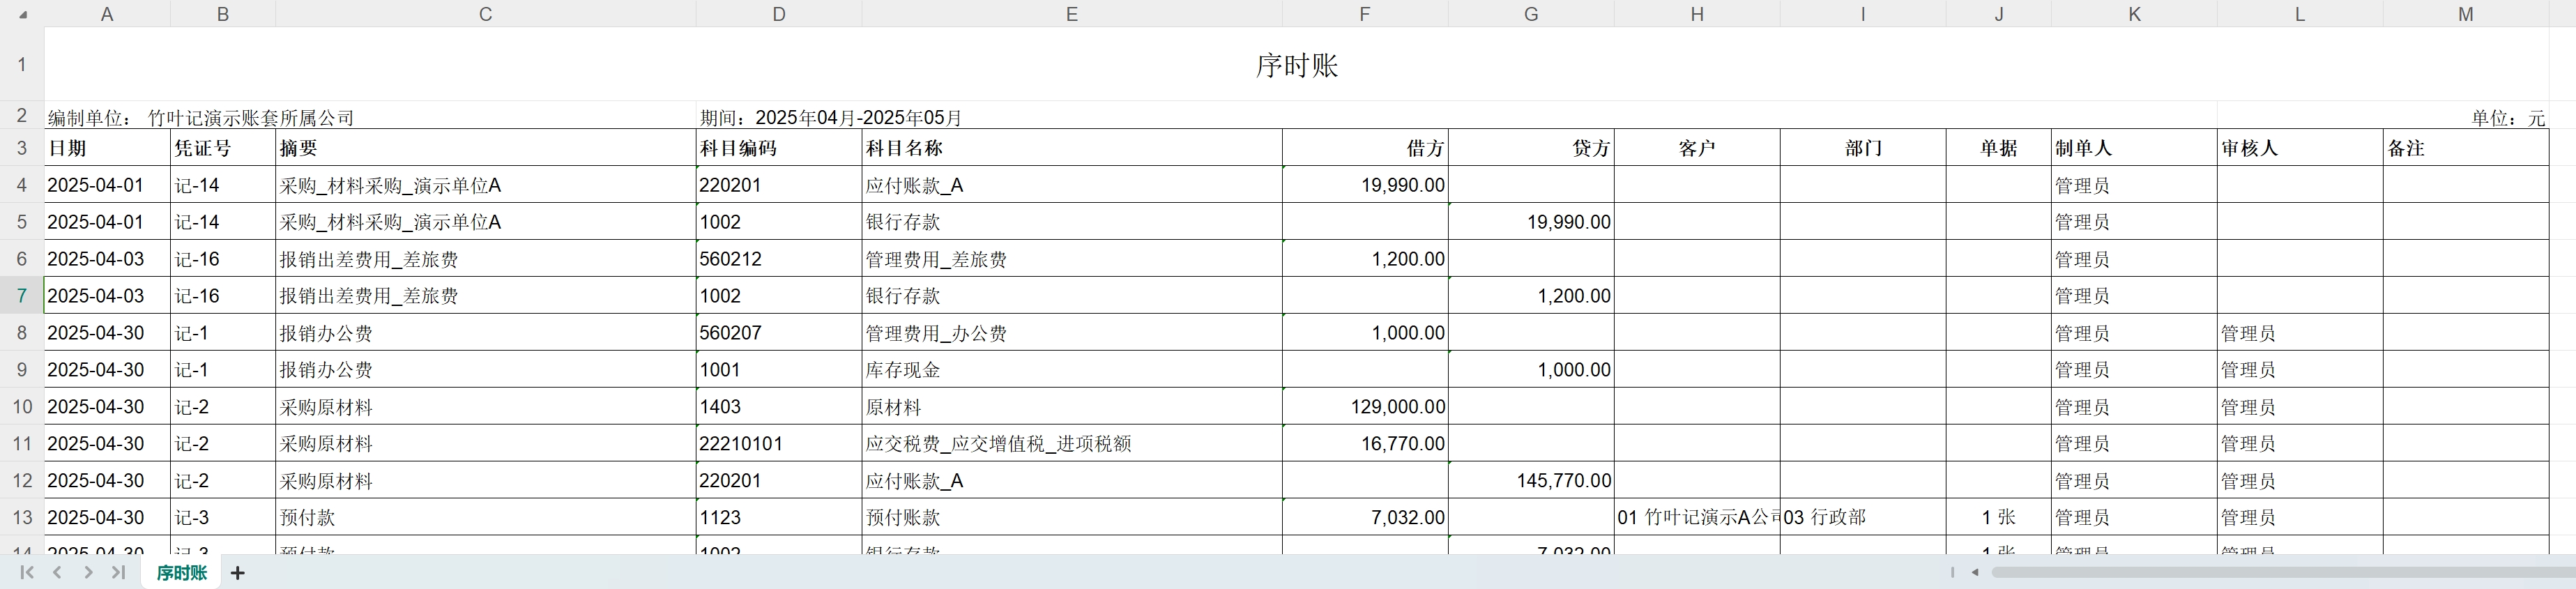
Task: Select cell containing 145,770.00
Action: click(x=1530, y=481)
